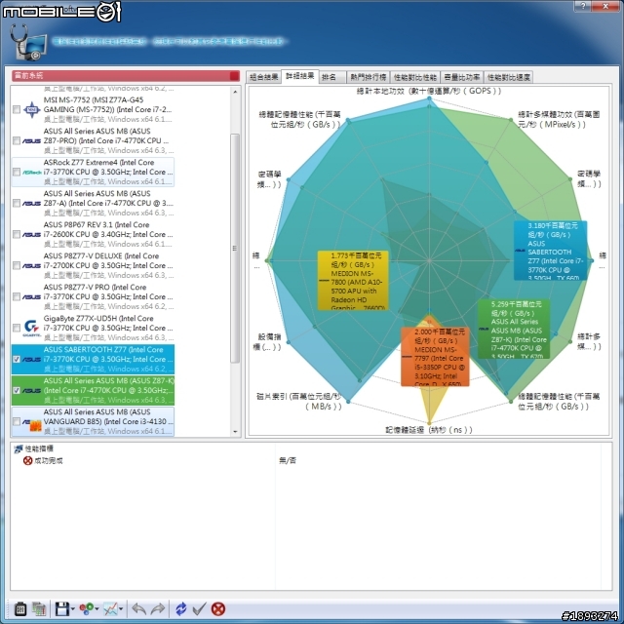Click the MSI logo in MS-7752 row
The image size is (624, 624).
point(32,109)
